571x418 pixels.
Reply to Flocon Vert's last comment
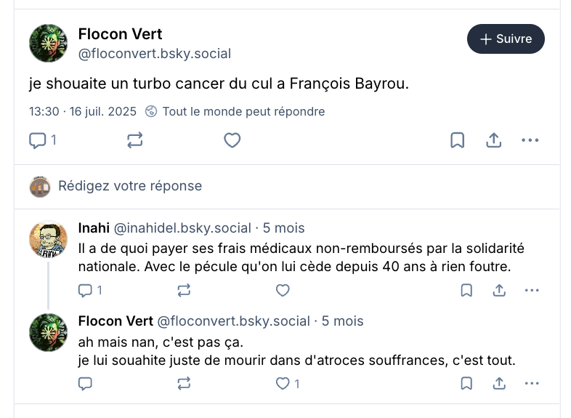pyautogui.click(x=85, y=383)
